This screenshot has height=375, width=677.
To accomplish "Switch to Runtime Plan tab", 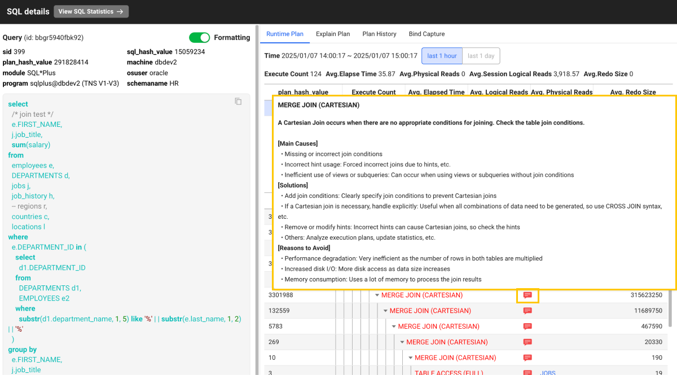I will 285,34.
